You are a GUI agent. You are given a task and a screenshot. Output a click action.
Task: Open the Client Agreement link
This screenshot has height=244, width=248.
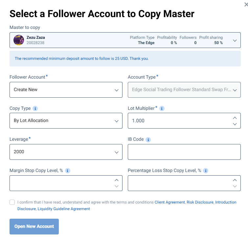169,202
